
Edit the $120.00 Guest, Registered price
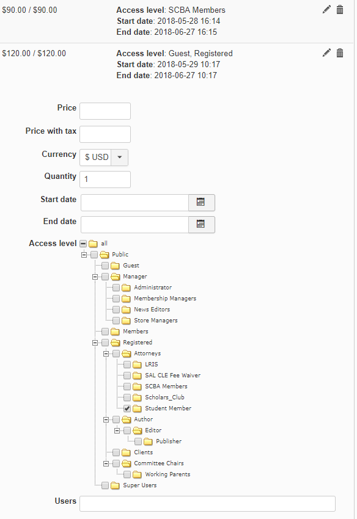point(326,53)
